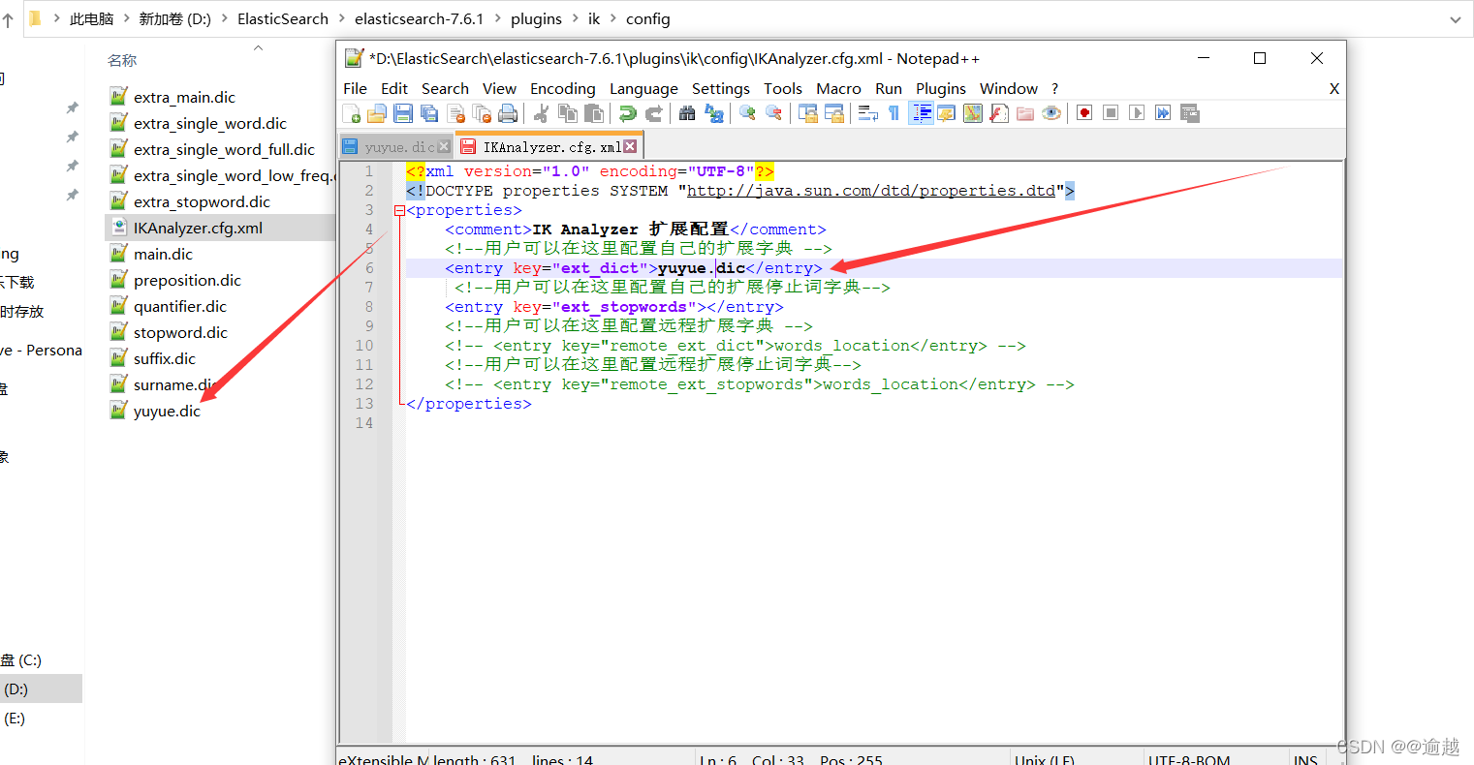Start macro recording with red dot

[1084, 113]
